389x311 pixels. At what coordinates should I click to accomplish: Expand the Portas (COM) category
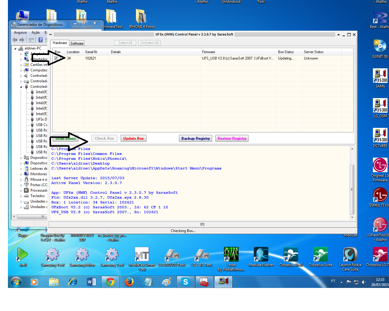pyautogui.click(x=21, y=185)
